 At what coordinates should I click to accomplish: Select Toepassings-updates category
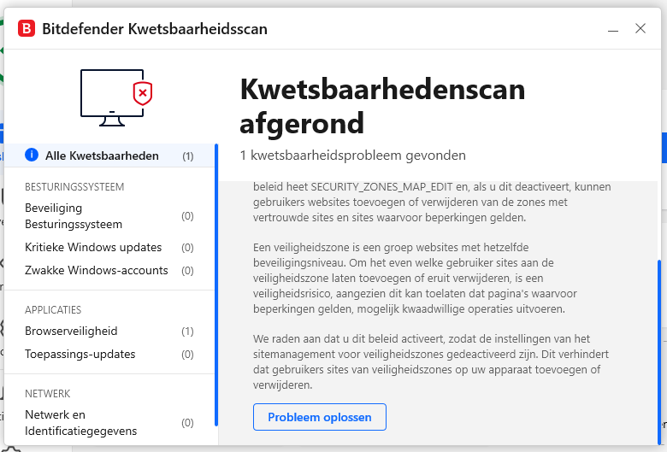[x=109, y=354]
